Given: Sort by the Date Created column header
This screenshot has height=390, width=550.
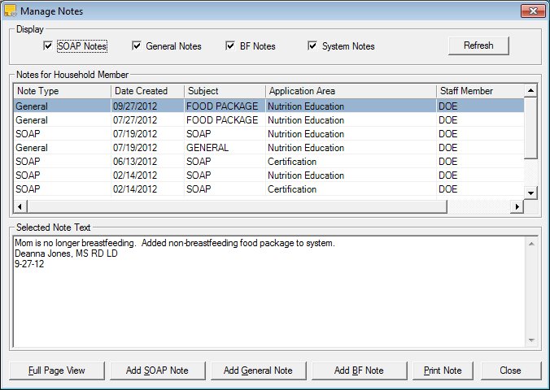Looking at the screenshot, I should point(148,91).
